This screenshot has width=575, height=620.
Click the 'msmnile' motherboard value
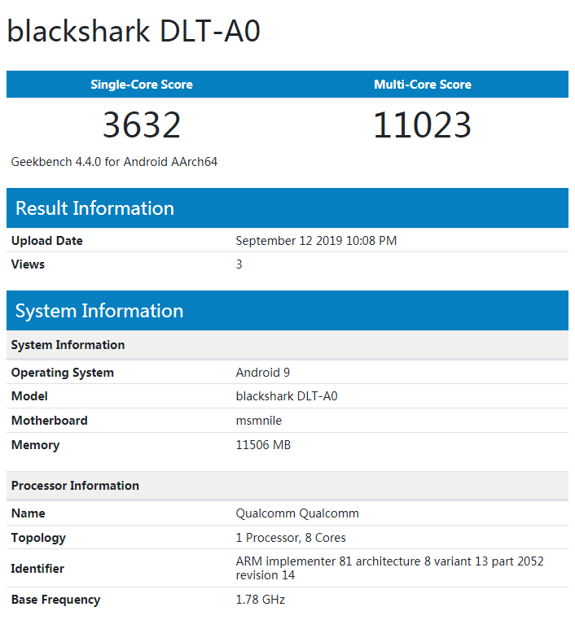(259, 421)
